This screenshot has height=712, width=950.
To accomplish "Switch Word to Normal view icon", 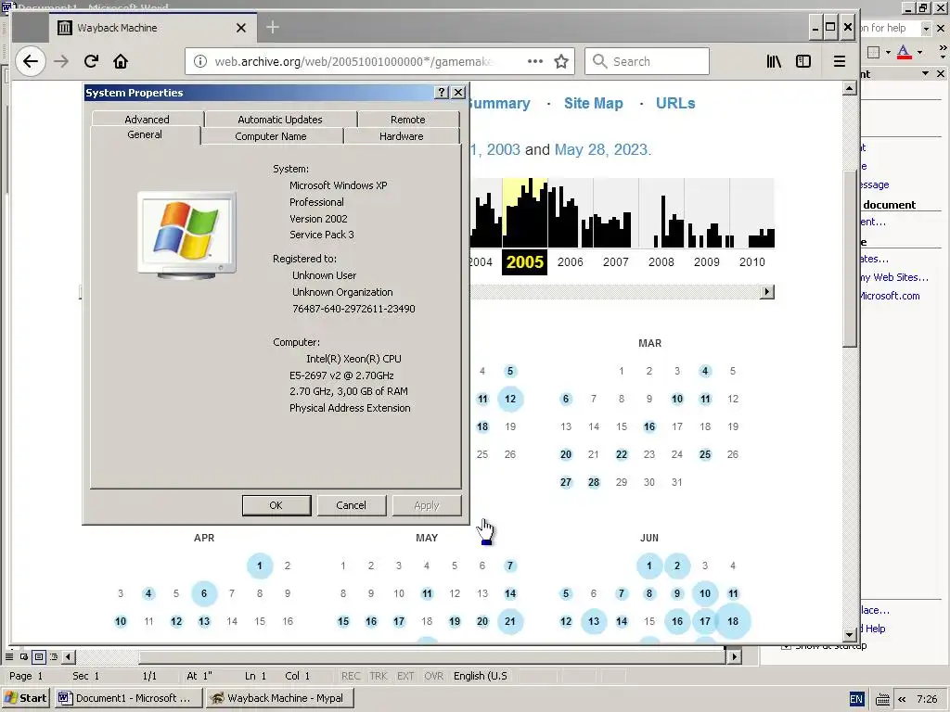I will point(9,656).
